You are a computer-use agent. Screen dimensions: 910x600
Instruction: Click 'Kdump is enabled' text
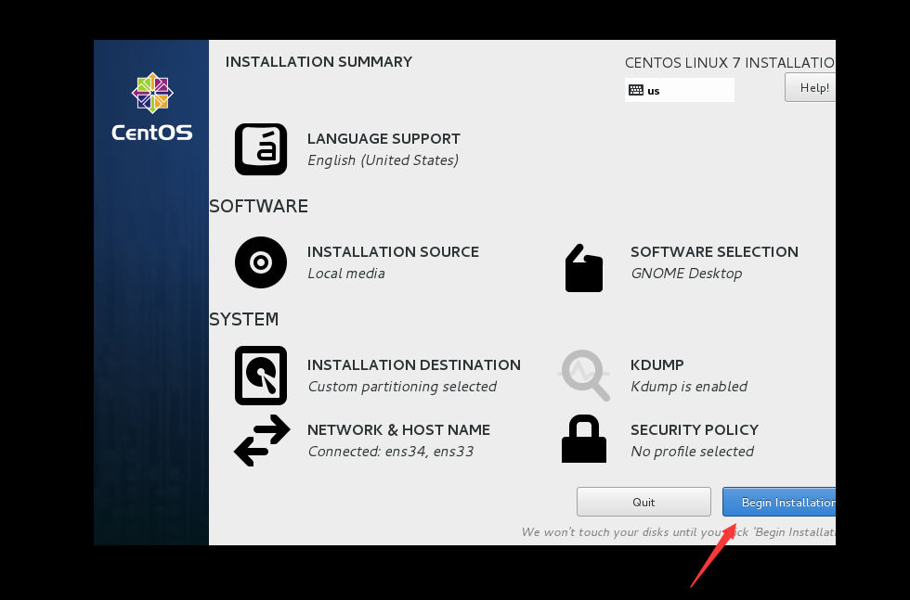pyautogui.click(x=689, y=387)
